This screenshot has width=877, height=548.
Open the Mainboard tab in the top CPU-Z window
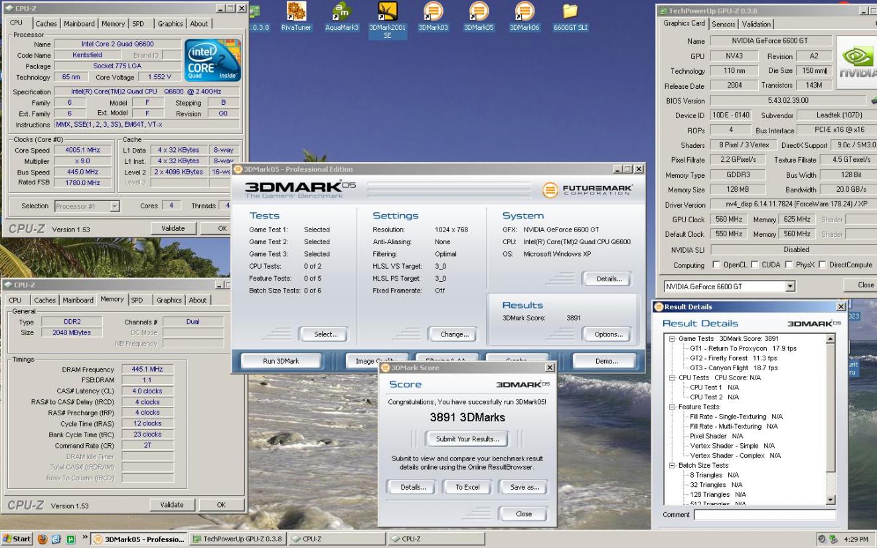(x=79, y=23)
